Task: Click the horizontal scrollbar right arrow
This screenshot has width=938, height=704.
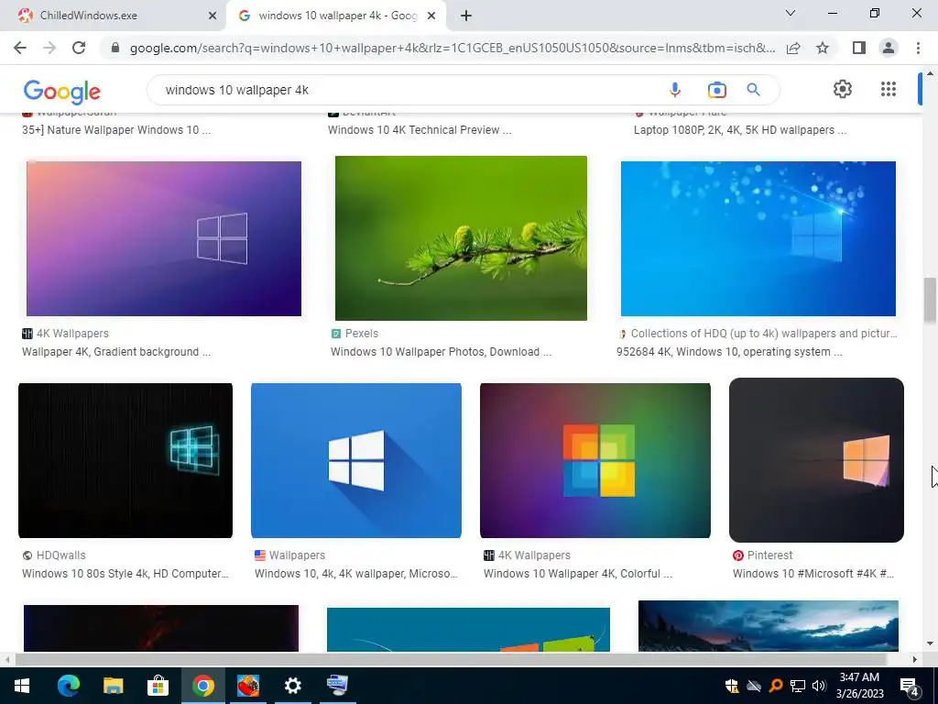Action: click(x=914, y=659)
